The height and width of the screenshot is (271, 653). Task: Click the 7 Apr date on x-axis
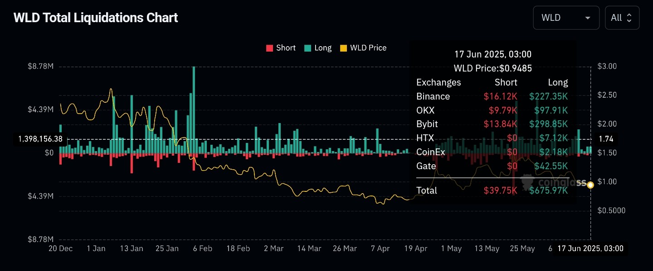pyautogui.click(x=380, y=248)
